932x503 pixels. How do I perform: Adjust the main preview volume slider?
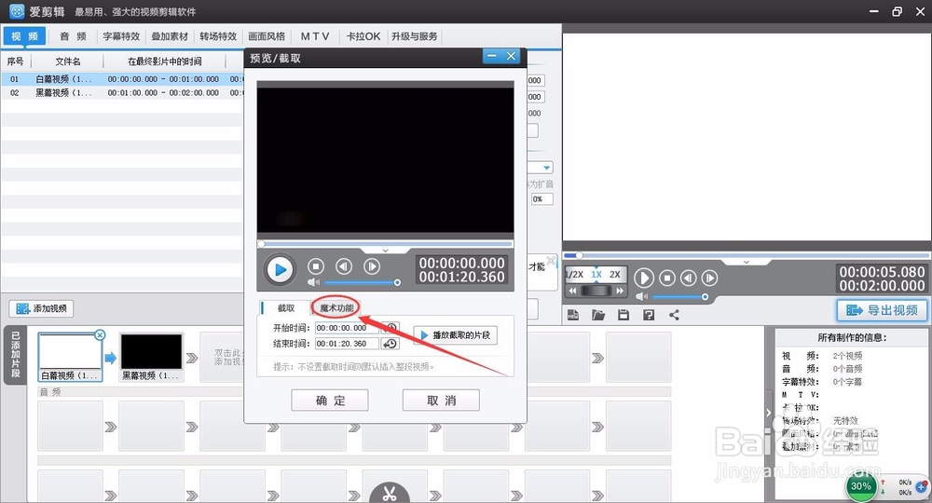tap(678, 296)
